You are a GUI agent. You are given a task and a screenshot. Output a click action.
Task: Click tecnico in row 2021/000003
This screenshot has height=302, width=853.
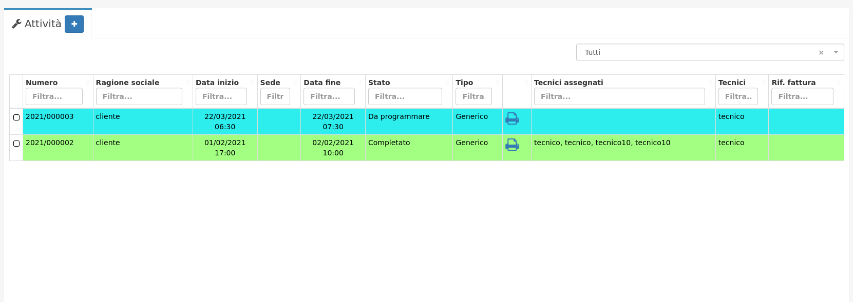point(731,116)
